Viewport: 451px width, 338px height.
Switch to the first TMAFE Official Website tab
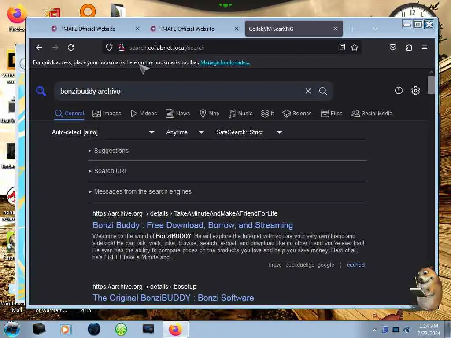point(88,29)
